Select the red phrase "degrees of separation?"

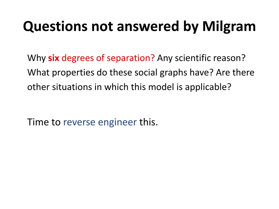click(108, 59)
